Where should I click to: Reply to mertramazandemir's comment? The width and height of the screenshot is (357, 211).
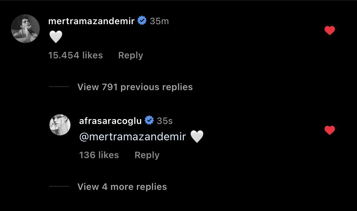tap(131, 55)
